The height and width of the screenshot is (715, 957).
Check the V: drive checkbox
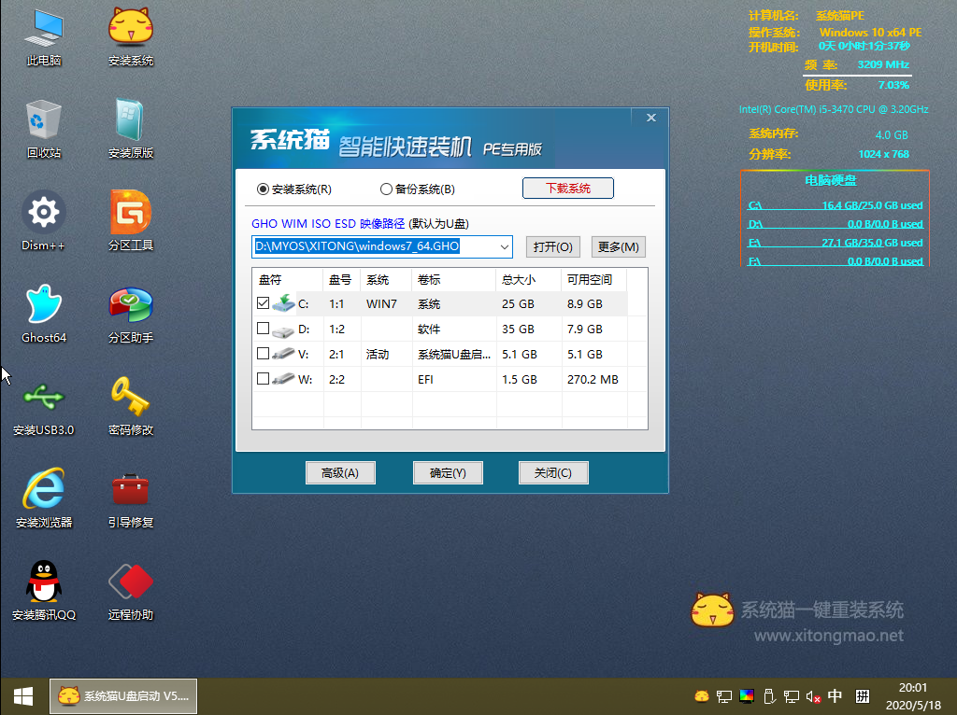point(263,354)
